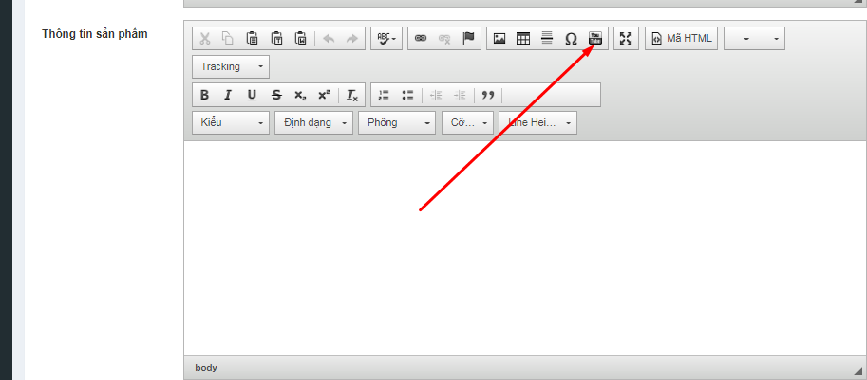Add an anchor using the flag icon
This screenshot has height=380, width=867.
tap(467, 39)
